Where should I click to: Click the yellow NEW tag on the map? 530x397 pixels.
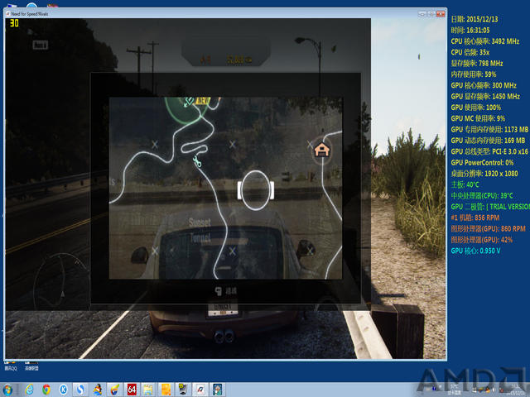coord(202,101)
